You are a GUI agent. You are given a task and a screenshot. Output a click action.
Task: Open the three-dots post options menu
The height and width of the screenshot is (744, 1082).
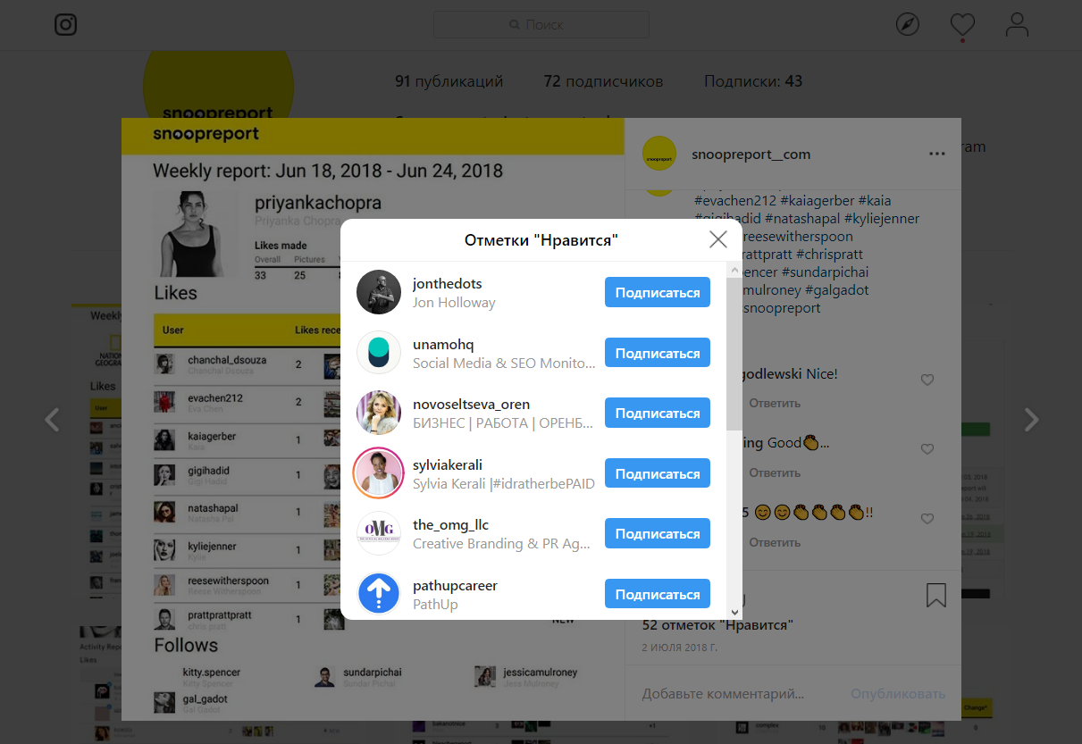click(x=936, y=154)
